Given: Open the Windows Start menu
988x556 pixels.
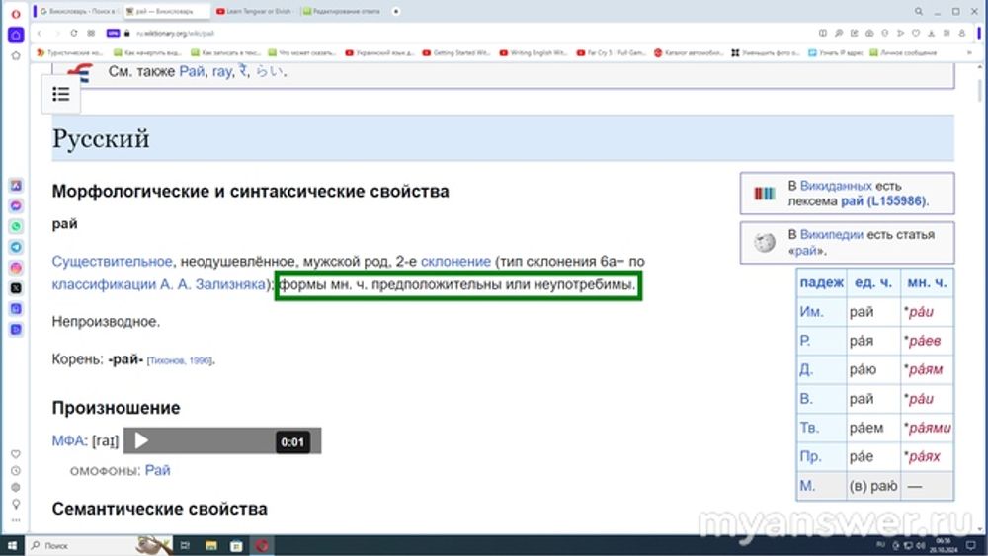Looking at the screenshot, I should click(x=13, y=545).
